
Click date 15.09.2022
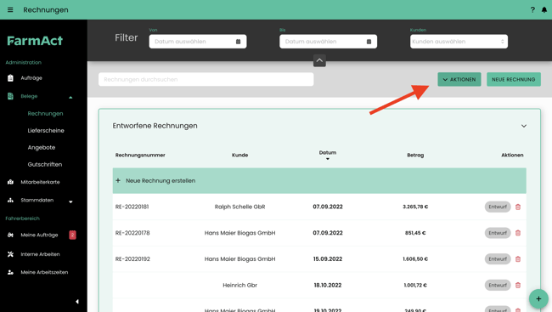click(x=328, y=258)
